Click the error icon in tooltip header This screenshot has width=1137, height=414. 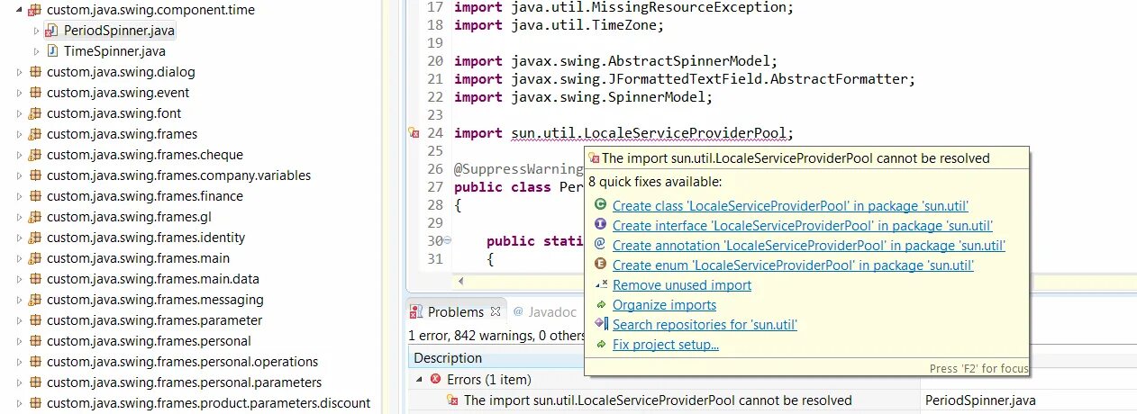pos(595,158)
